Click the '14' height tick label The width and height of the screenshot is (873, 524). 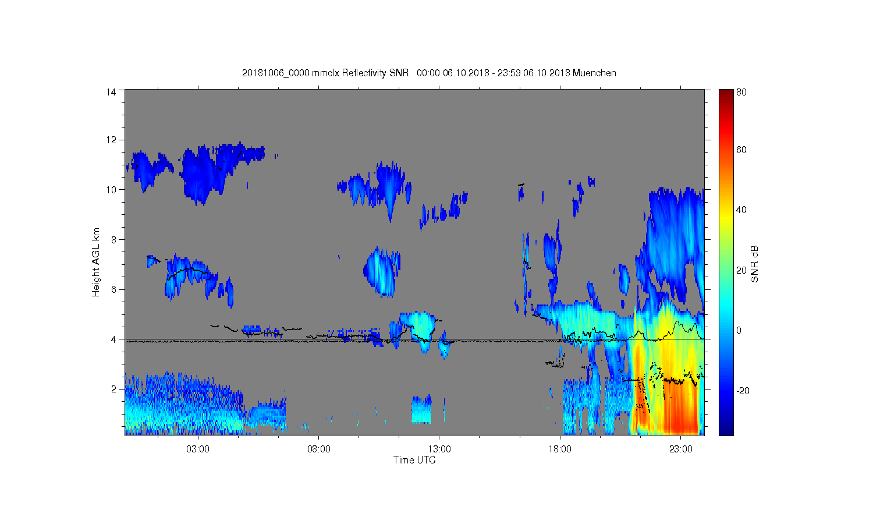click(112, 91)
